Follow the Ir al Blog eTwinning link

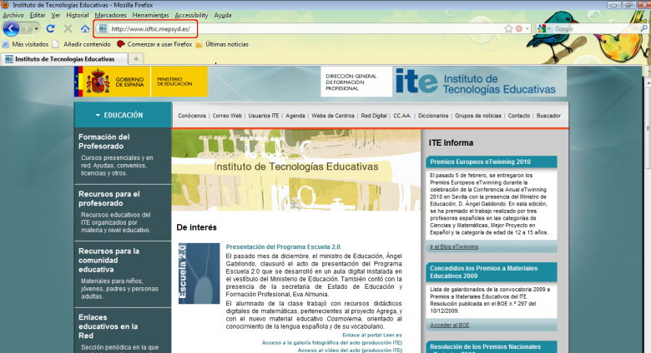[x=454, y=246]
